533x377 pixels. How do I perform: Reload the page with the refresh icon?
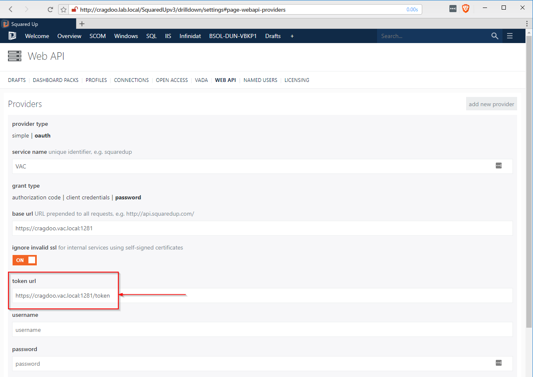click(50, 9)
